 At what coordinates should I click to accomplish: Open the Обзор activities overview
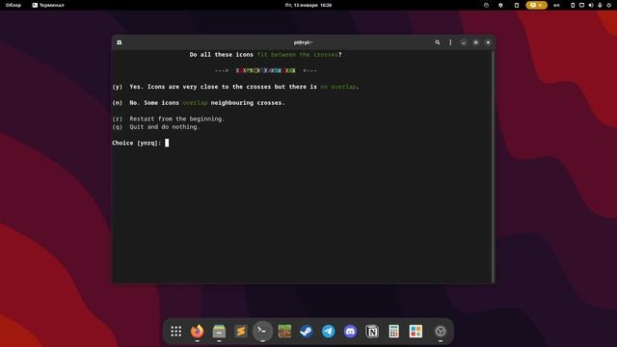pyautogui.click(x=13, y=5)
